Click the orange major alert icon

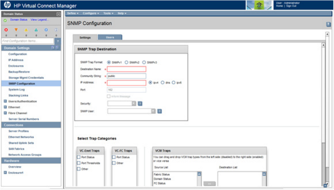[16, 30]
